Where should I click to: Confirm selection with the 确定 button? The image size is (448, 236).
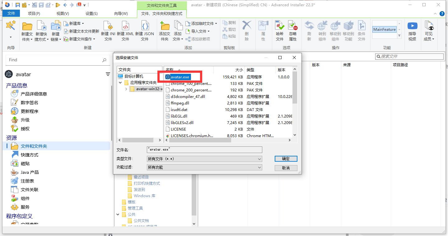click(x=286, y=159)
